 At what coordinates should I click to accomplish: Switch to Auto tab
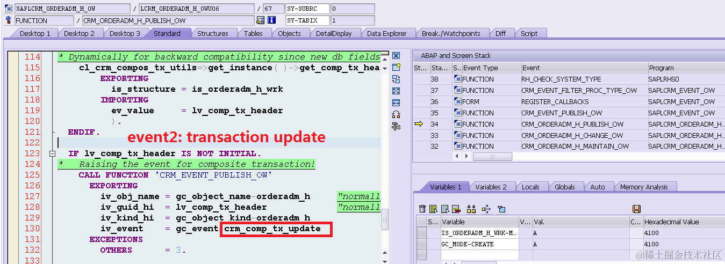[598, 187]
